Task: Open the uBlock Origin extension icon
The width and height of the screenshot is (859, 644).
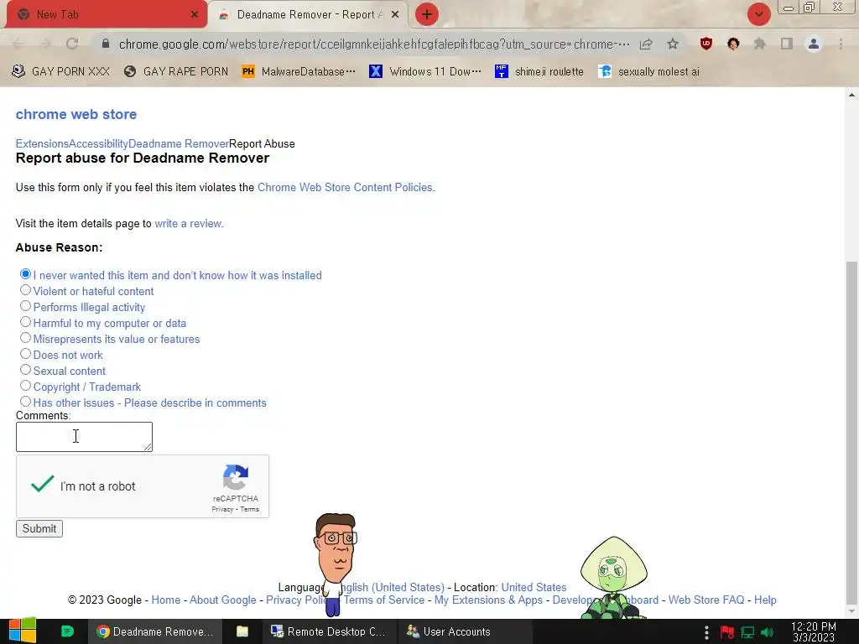Action: (706, 44)
